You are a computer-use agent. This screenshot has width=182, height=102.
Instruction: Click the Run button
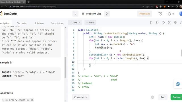(x=163, y=97)
